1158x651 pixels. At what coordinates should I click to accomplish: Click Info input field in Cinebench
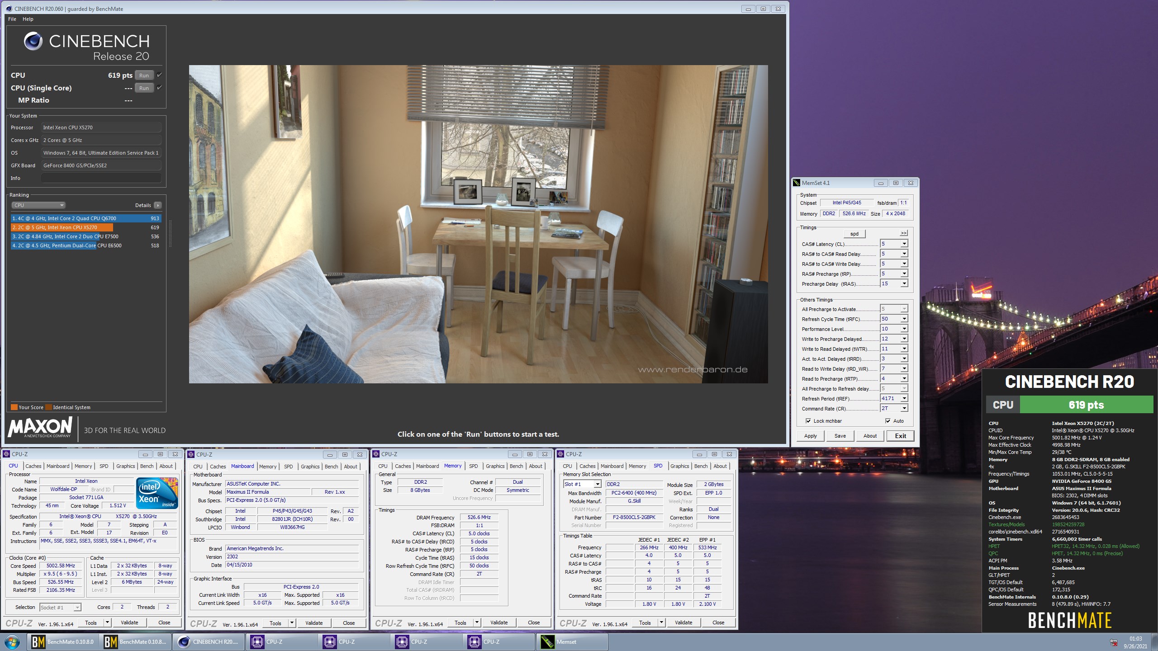pos(101,178)
